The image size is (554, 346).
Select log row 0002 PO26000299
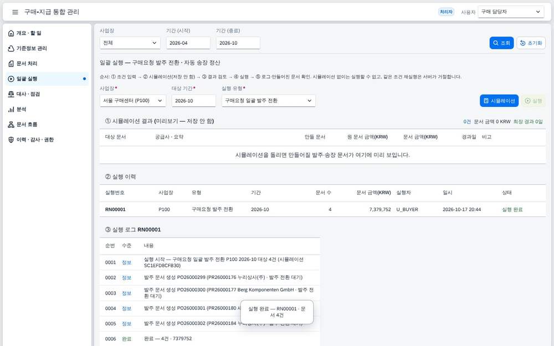point(210,277)
